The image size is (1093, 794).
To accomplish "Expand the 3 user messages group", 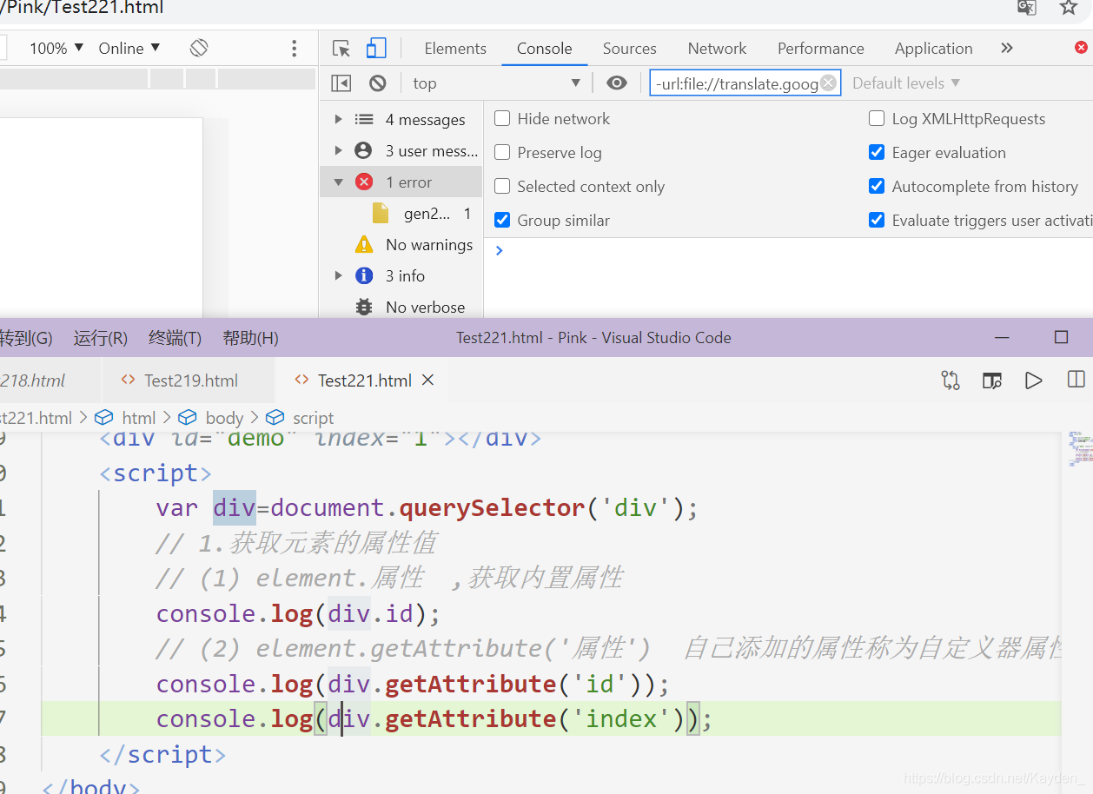I will (x=339, y=151).
